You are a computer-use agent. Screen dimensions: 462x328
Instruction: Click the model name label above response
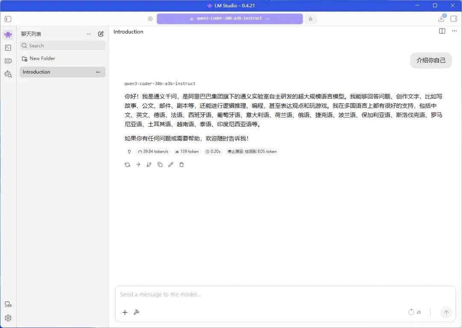[160, 84]
